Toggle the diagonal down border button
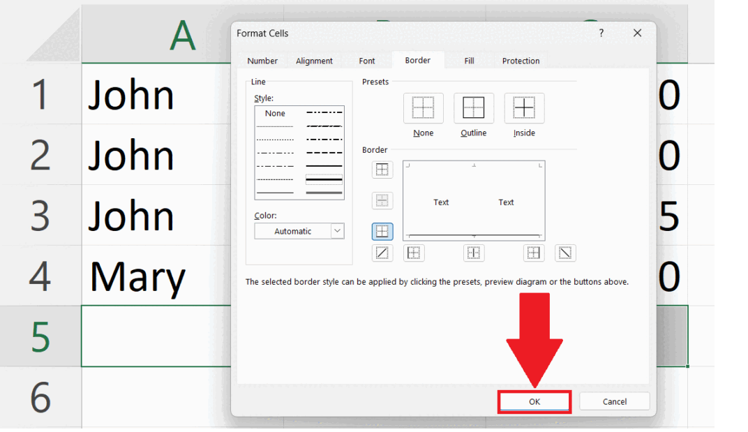Viewport: 748px width, 432px height. pyautogui.click(x=565, y=253)
